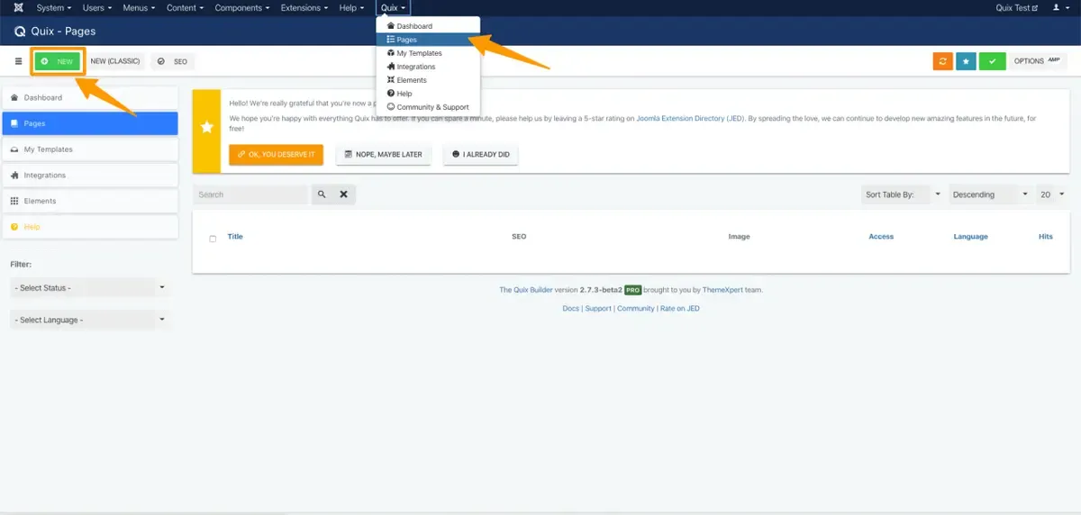
Task: Expand the Select Status filter dropdown
Action: coord(90,287)
